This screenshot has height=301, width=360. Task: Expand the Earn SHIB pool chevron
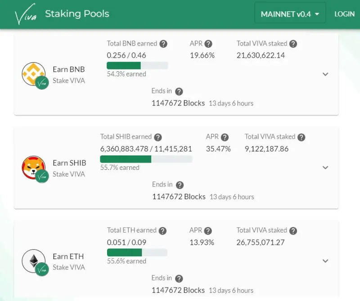pos(325,168)
